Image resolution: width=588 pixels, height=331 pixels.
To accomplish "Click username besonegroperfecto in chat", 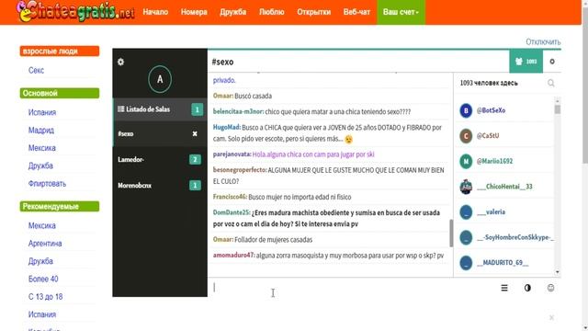I will pos(239,170).
